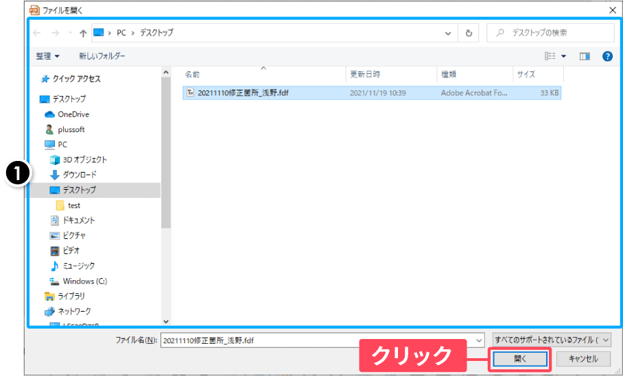The width and height of the screenshot is (623, 376).
Task: Go up one folder level
Action: click(x=82, y=34)
